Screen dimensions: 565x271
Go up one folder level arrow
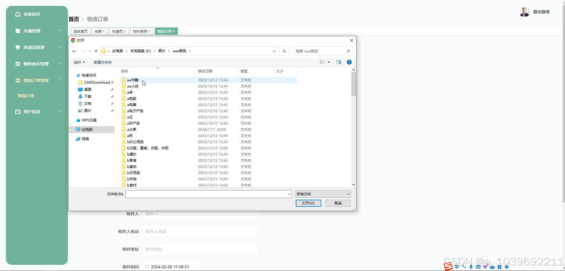[x=96, y=51]
